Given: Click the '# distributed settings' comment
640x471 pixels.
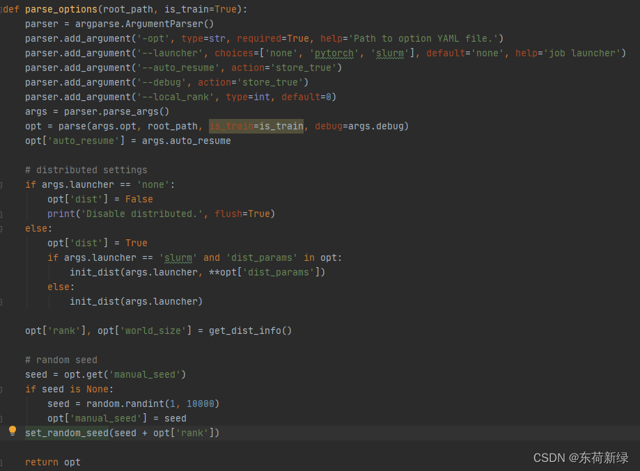Looking at the screenshot, I should (86, 170).
